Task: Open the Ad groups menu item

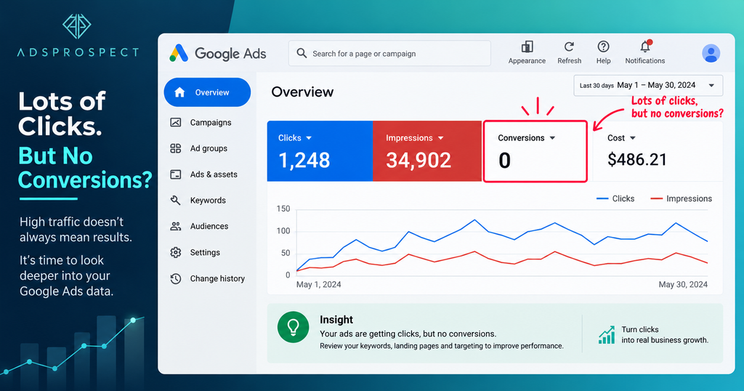Action: (x=207, y=148)
